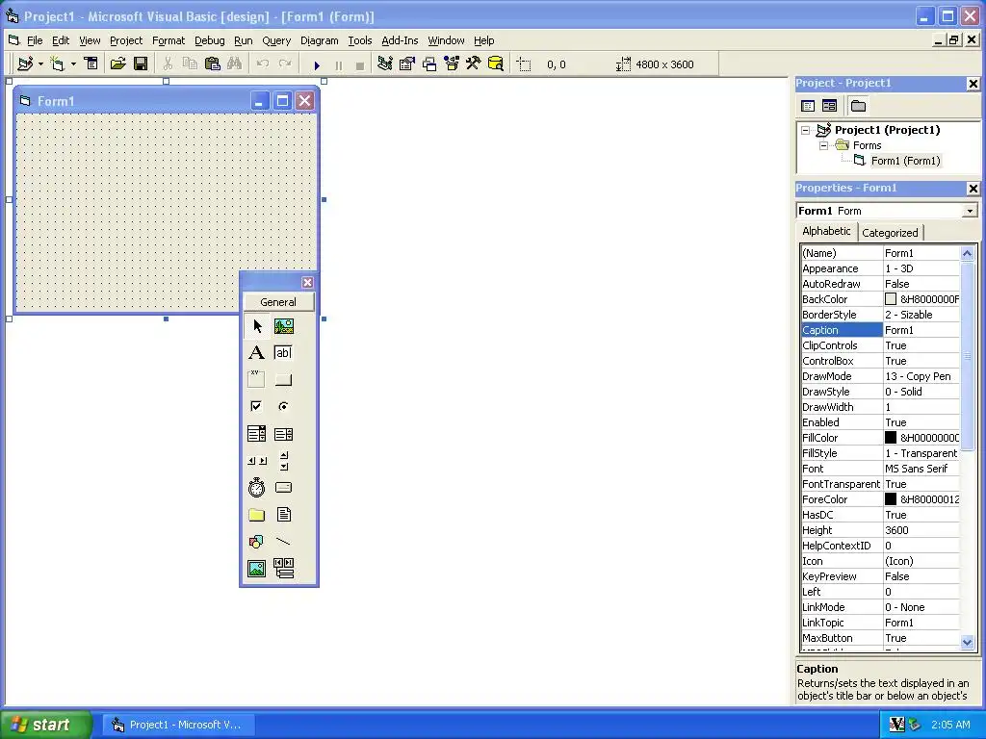Click the Add Form toolbar icon

point(57,64)
